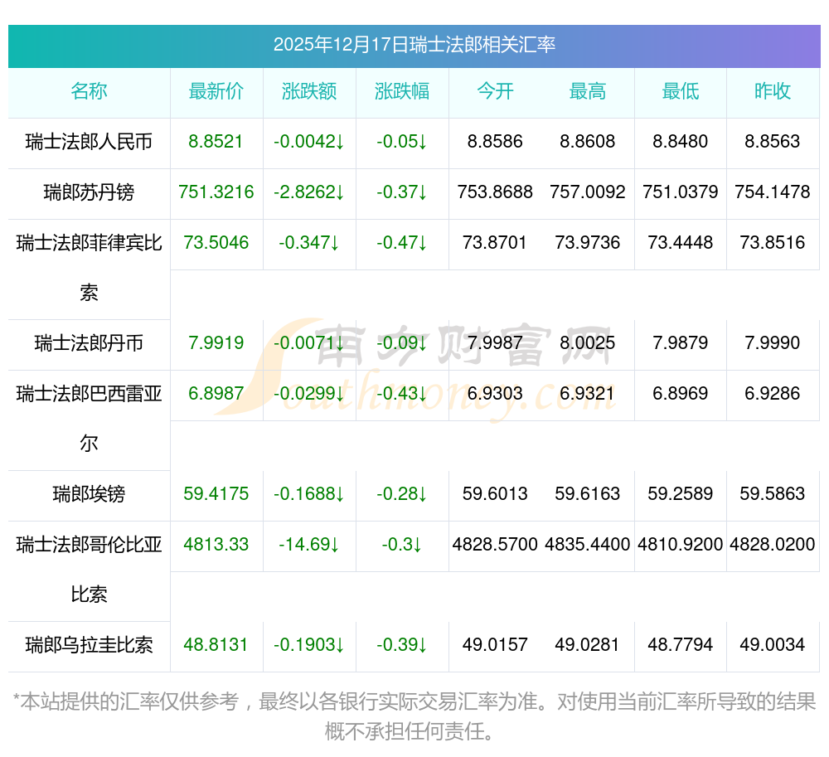This screenshot has height=757, width=829.
Task: Open the 瑞郎苏丹镑 row name
Action: [89, 192]
